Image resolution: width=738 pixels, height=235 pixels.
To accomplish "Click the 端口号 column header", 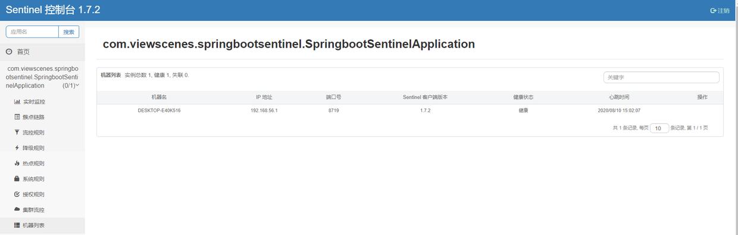I will tap(333, 97).
